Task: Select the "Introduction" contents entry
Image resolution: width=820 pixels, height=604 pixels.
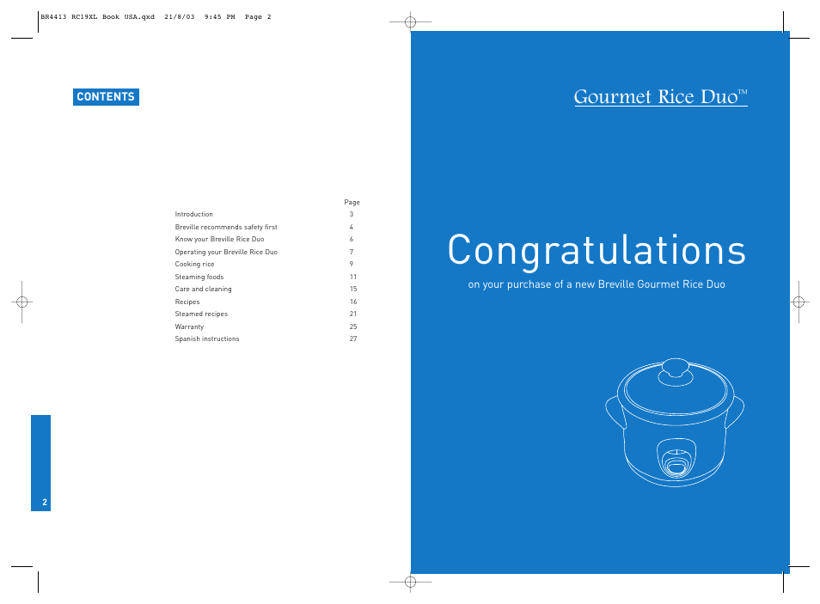Action: 193,215
